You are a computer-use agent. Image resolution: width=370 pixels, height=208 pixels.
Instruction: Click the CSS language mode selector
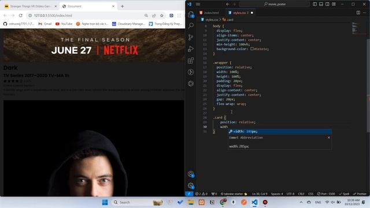coord(311,194)
